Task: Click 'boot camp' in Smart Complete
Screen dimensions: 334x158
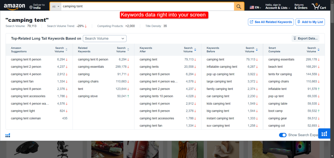Action: 275,111
